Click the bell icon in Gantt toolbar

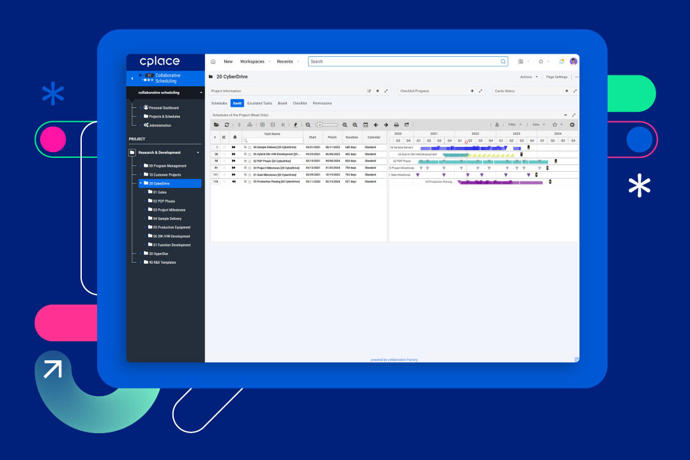(497, 125)
